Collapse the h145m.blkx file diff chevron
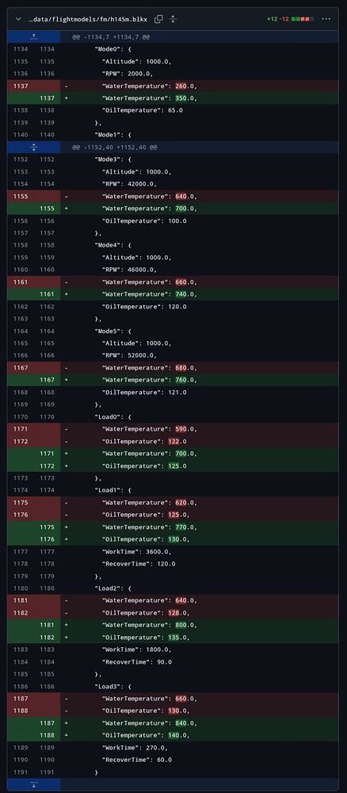The height and width of the screenshot is (793, 347). coord(19,19)
